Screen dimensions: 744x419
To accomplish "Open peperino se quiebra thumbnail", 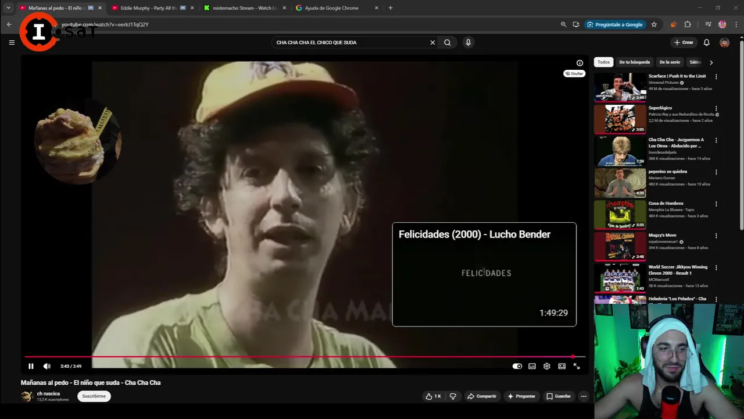I will 620,183.
